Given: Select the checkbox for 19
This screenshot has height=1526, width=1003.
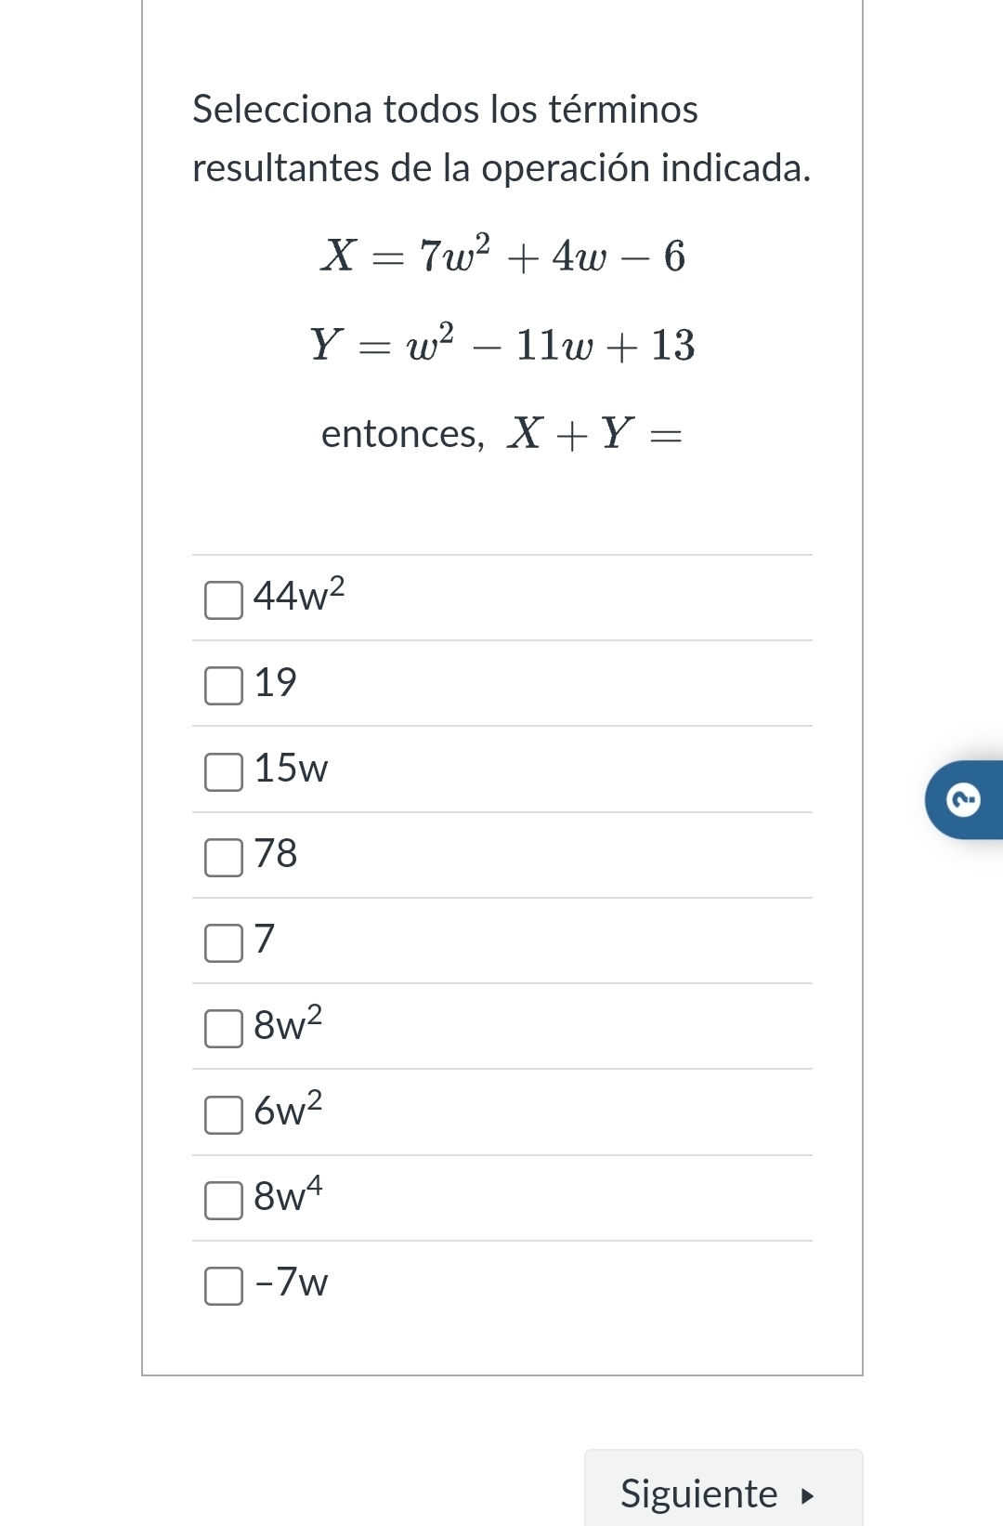Looking at the screenshot, I should click(x=224, y=685).
